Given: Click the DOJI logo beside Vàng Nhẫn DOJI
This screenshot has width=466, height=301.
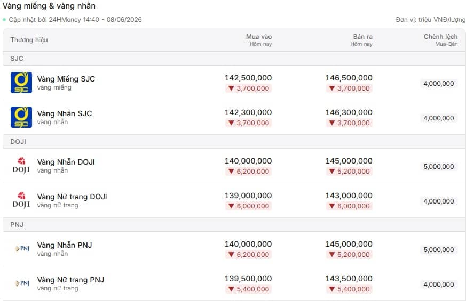Looking at the screenshot, I should (x=21, y=166).
